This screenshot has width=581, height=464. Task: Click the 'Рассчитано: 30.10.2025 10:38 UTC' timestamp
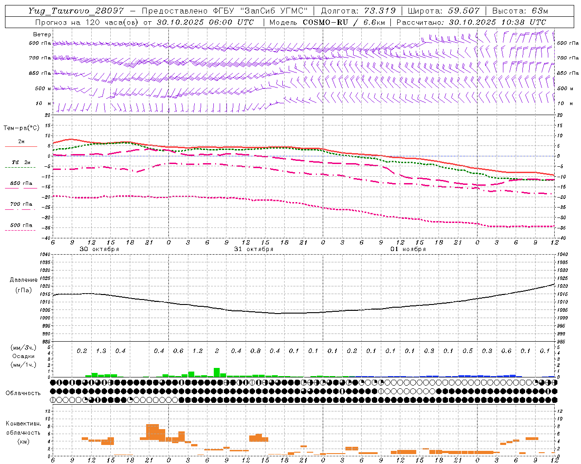pyautogui.click(x=471, y=22)
